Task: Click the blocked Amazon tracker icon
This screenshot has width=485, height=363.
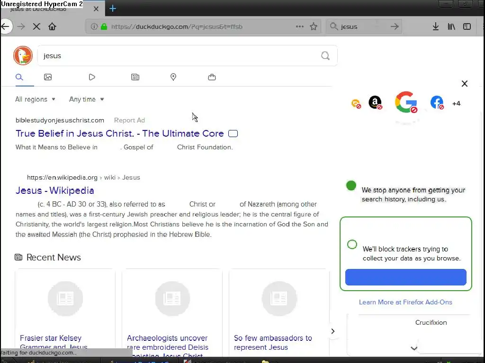Action: click(x=375, y=103)
